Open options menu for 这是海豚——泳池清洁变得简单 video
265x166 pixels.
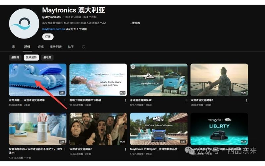click(x=65, y=101)
